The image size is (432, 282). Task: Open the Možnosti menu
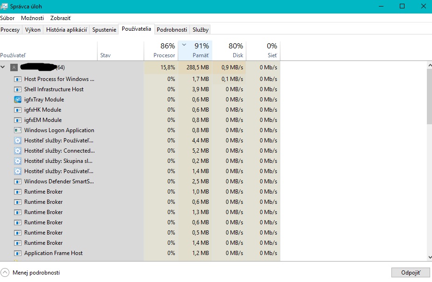point(32,18)
